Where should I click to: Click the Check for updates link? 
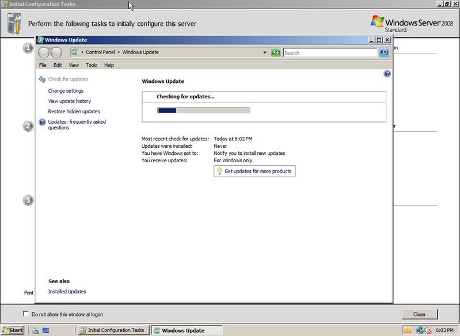[68, 79]
